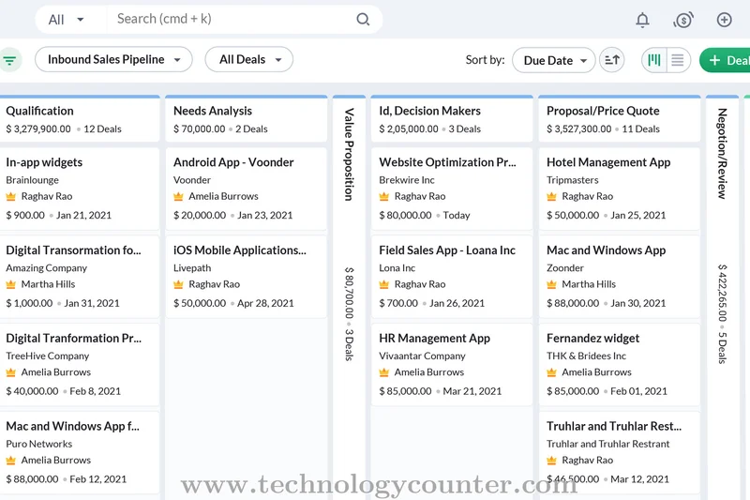Click the THK & Bridees Inc name
This screenshot has width=750, height=500.
586,356
